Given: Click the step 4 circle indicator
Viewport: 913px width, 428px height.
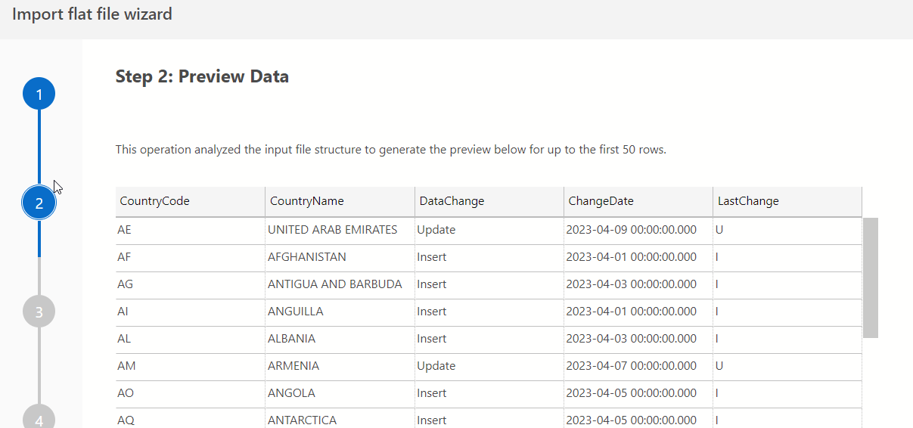Looking at the screenshot, I should [x=39, y=417].
